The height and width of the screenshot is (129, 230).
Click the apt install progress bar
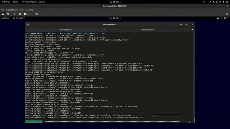(x=117, y=121)
